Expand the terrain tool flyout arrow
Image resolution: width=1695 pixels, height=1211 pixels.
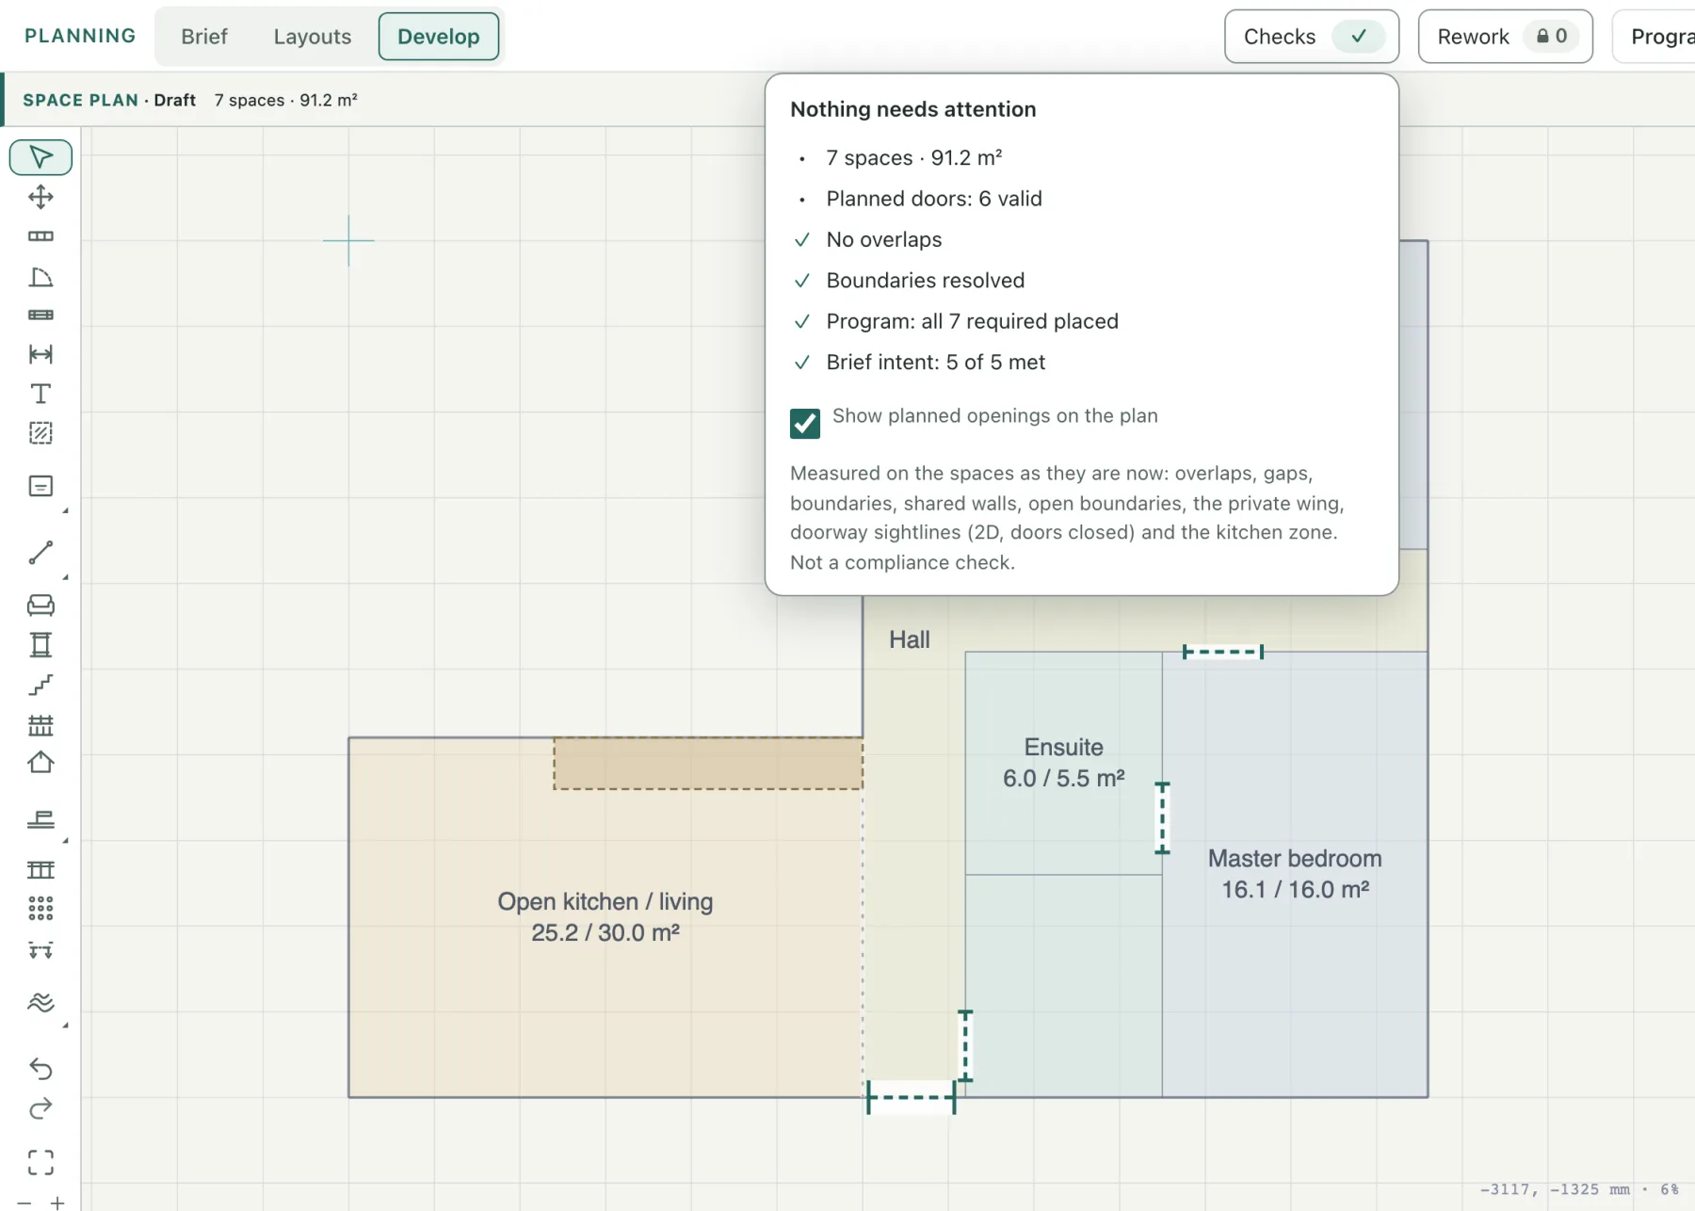click(65, 1025)
